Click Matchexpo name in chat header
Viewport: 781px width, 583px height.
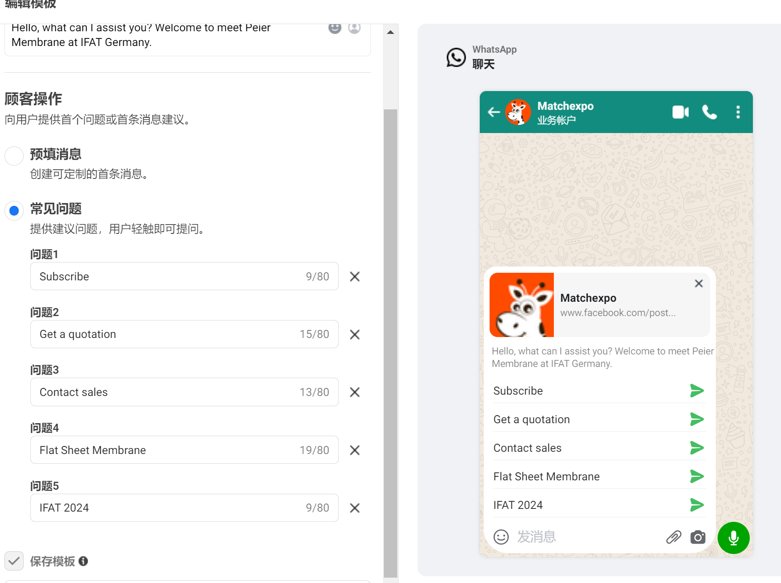coord(565,106)
